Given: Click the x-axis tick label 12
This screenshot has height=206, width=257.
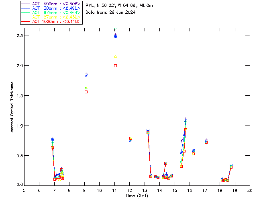Looking at the screenshot, I should click(x=129, y=190).
